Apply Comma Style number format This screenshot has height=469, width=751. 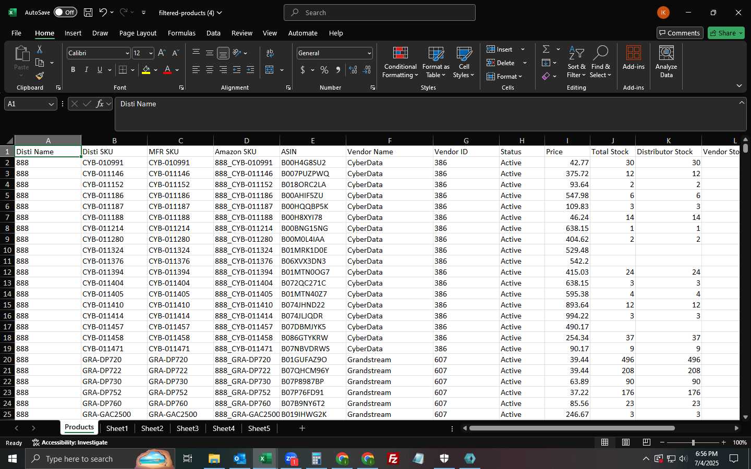click(338, 70)
